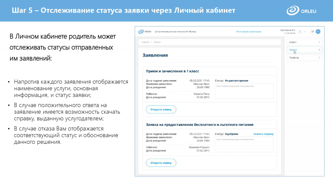Select the Заявки sidebar menu item
Image resolution: width=333 pixels, height=187 pixels.
pyautogui.click(x=304, y=50)
